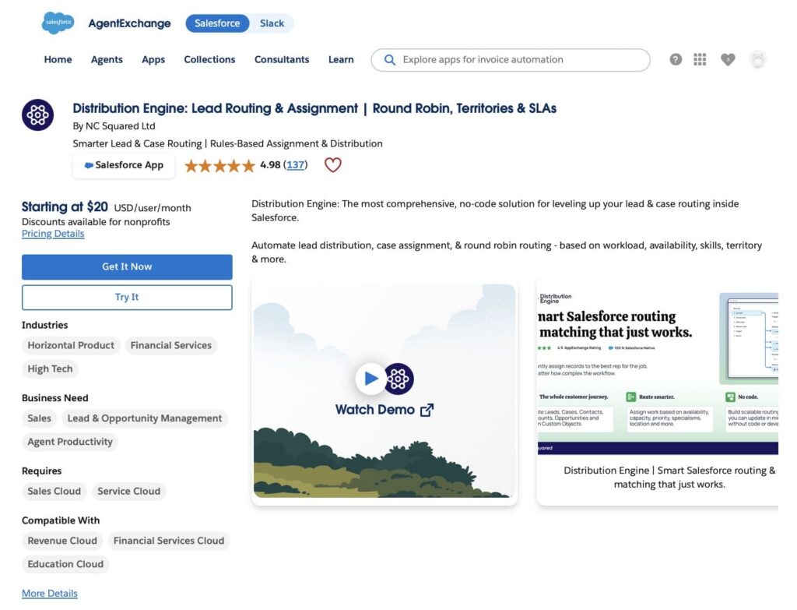The height and width of the screenshot is (610, 797).
Task: Select the Service Cloud requirement tag
Action: (x=128, y=491)
